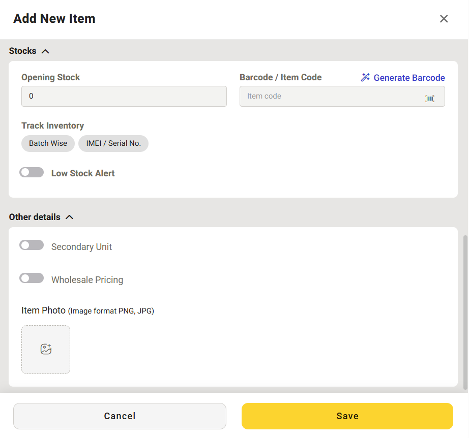Click the Wholesale Pricing label text
Image resolution: width=469 pixels, height=438 pixels.
[x=87, y=280]
